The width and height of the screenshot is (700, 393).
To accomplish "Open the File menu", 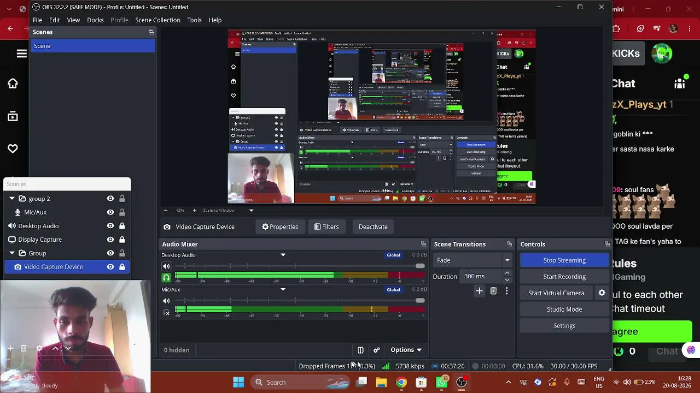I will point(37,20).
